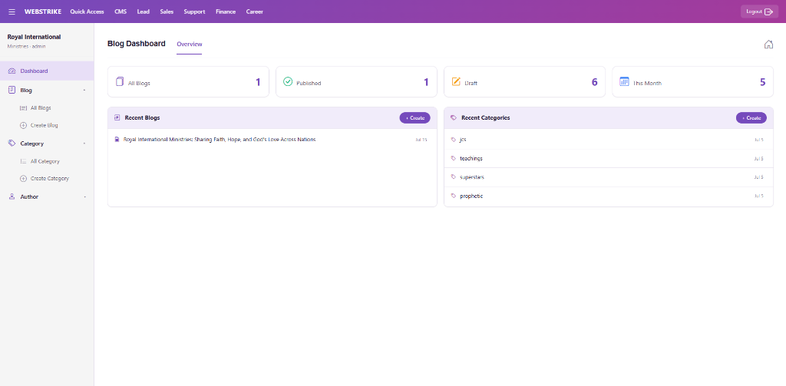The image size is (786, 386).
Task: Open the CMS menu
Action: 121,12
